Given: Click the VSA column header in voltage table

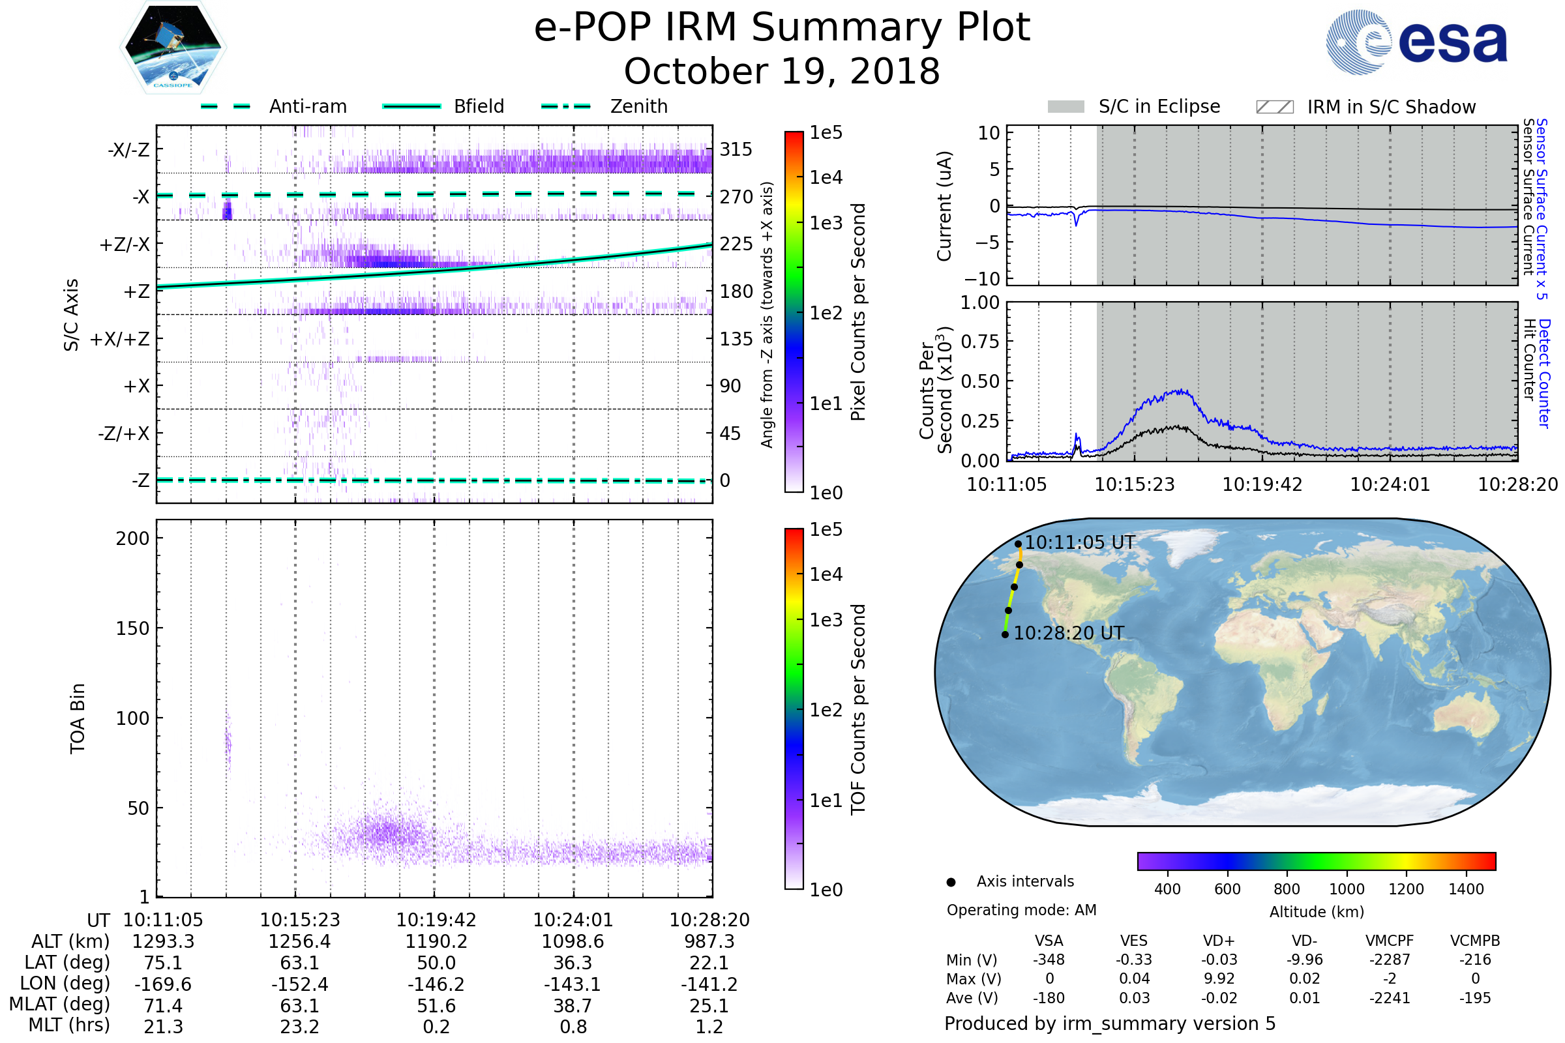Looking at the screenshot, I should pos(1049,941).
